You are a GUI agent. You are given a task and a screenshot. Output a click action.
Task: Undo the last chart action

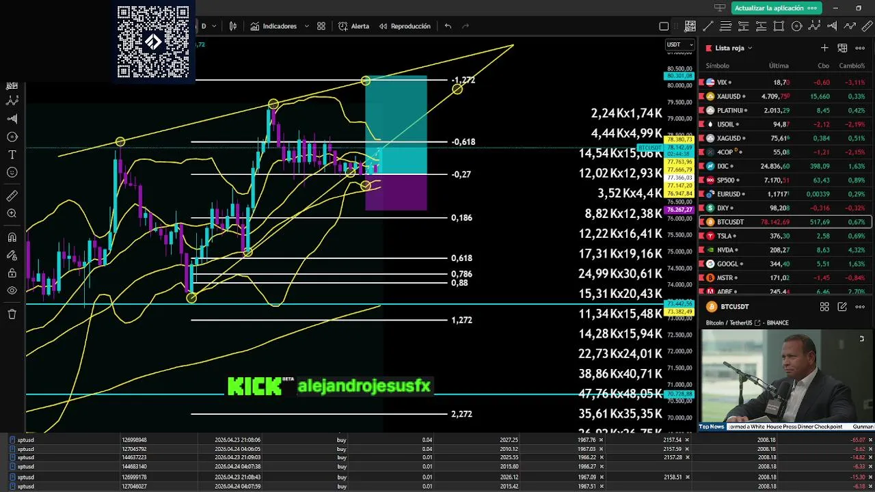(448, 26)
